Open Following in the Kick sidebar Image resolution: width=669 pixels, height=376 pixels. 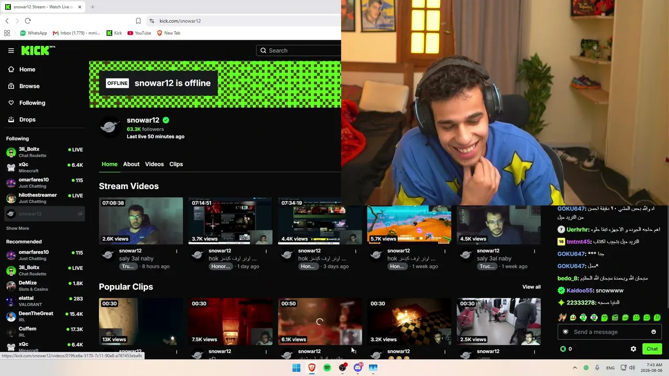click(x=26, y=103)
